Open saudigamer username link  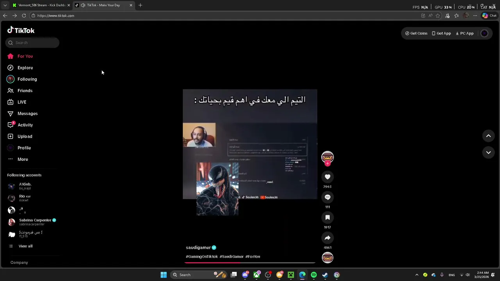pos(198,247)
